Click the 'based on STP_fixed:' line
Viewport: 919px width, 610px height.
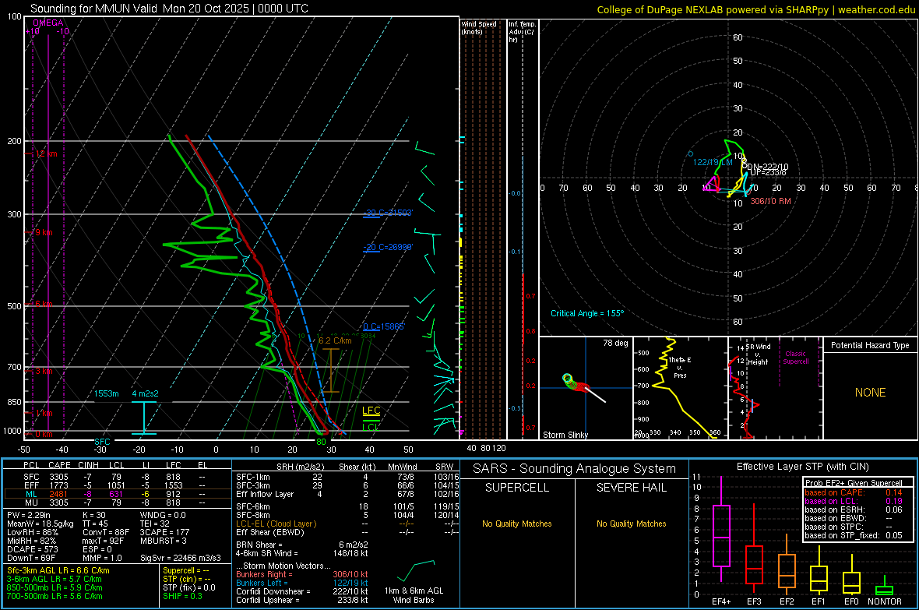click(854, 535)
